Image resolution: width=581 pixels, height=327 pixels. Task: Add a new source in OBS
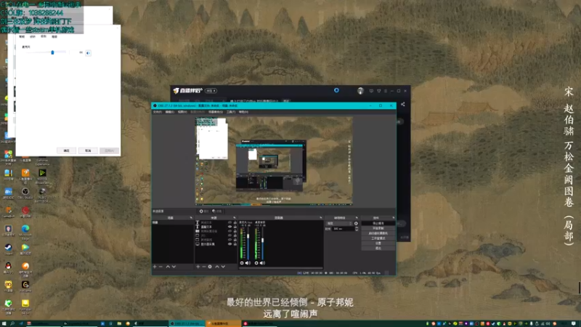pos(198,267)
